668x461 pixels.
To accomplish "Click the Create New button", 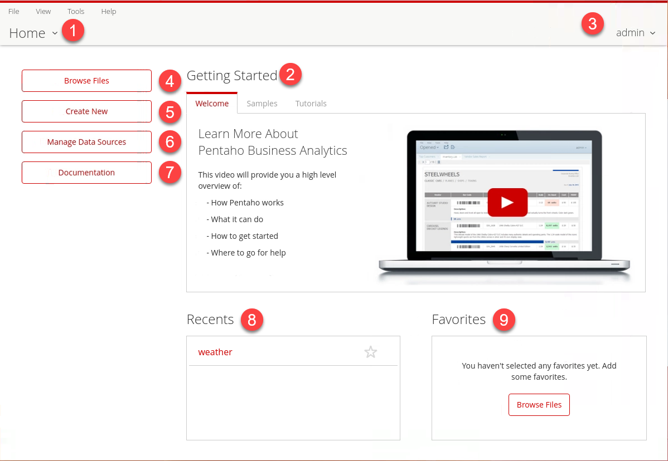I will 86,111.
